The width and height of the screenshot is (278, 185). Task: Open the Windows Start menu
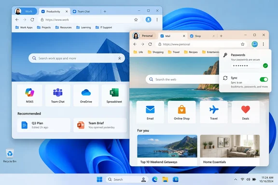point(99,179)
